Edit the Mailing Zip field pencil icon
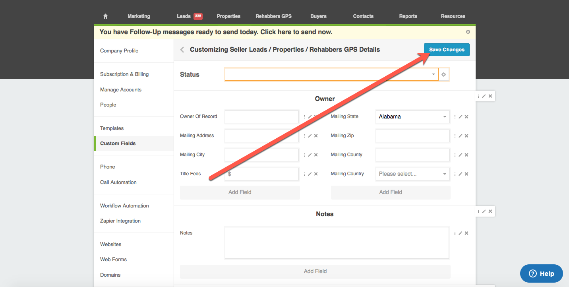The image size is (569, 287). point(461,136)
